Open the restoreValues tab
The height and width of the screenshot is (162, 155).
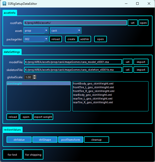(13, 130)
